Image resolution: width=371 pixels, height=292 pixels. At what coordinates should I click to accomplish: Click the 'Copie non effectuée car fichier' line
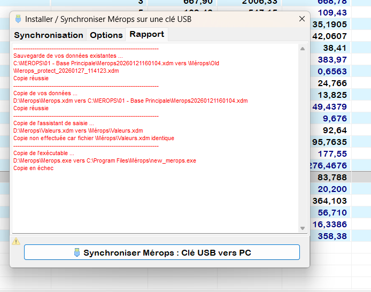(94, 138)
